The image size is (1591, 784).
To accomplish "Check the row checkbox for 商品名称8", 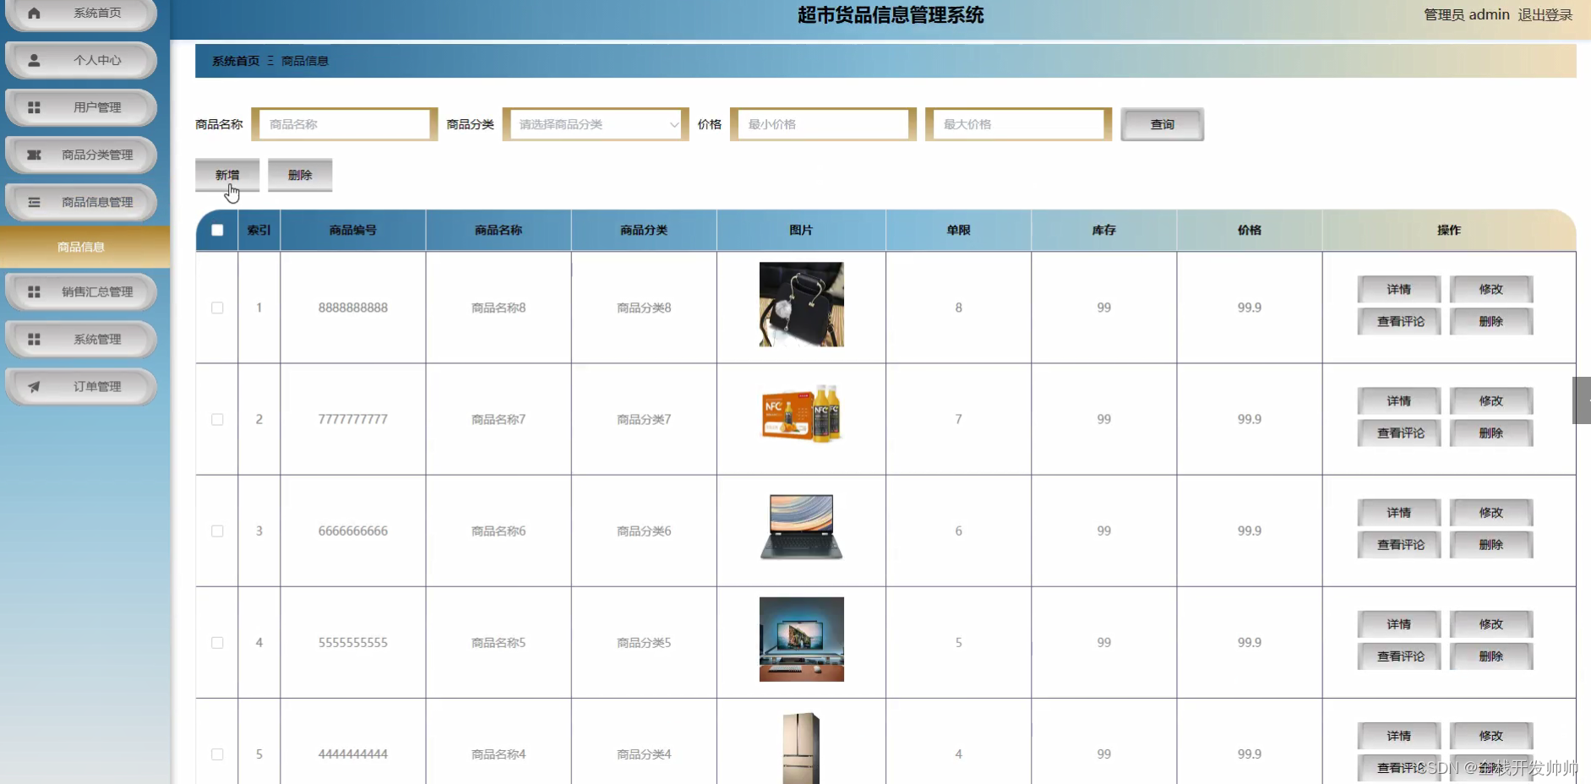I will (217, 308).
